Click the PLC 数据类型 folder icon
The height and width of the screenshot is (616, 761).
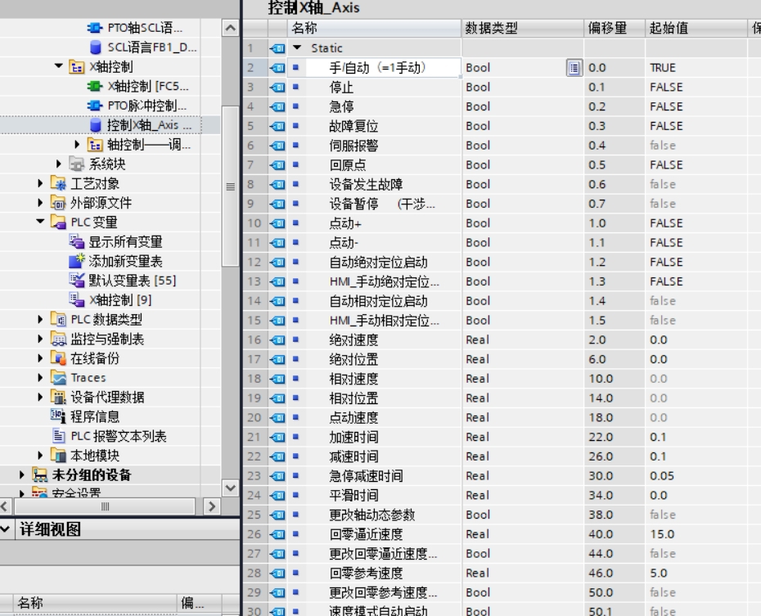58,319
